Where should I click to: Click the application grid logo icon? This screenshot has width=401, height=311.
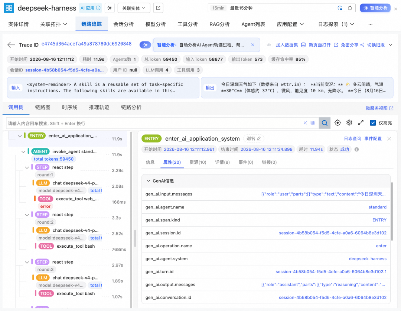click(9, 8)
